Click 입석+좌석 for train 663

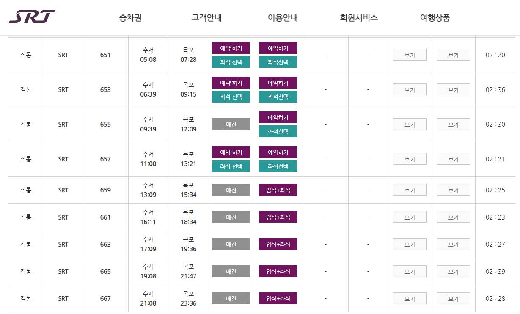click(x=278, y=244)
